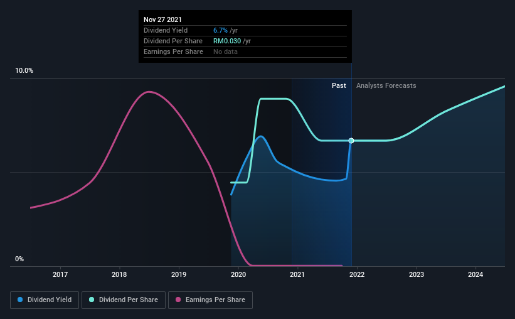Click the 'No data' earnings value
The height and width of the screenshot is (319, 515).
225,51
